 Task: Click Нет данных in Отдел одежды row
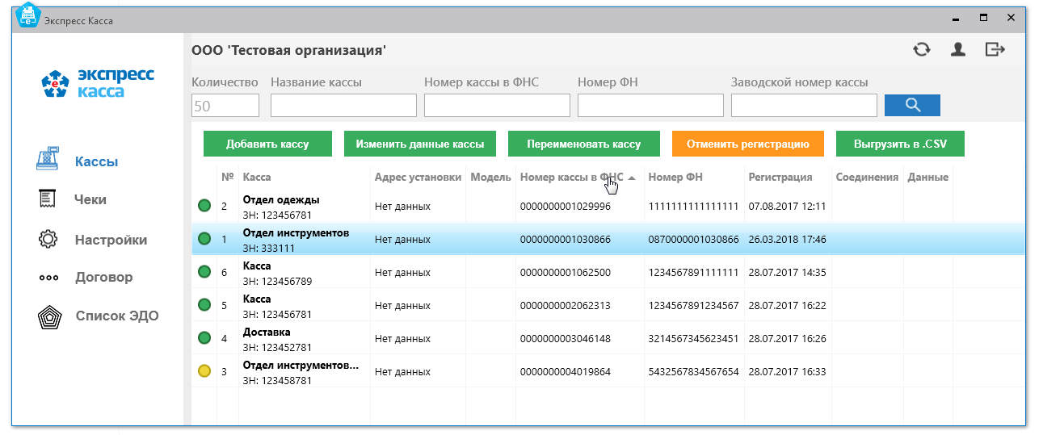(x=402, y=206)
